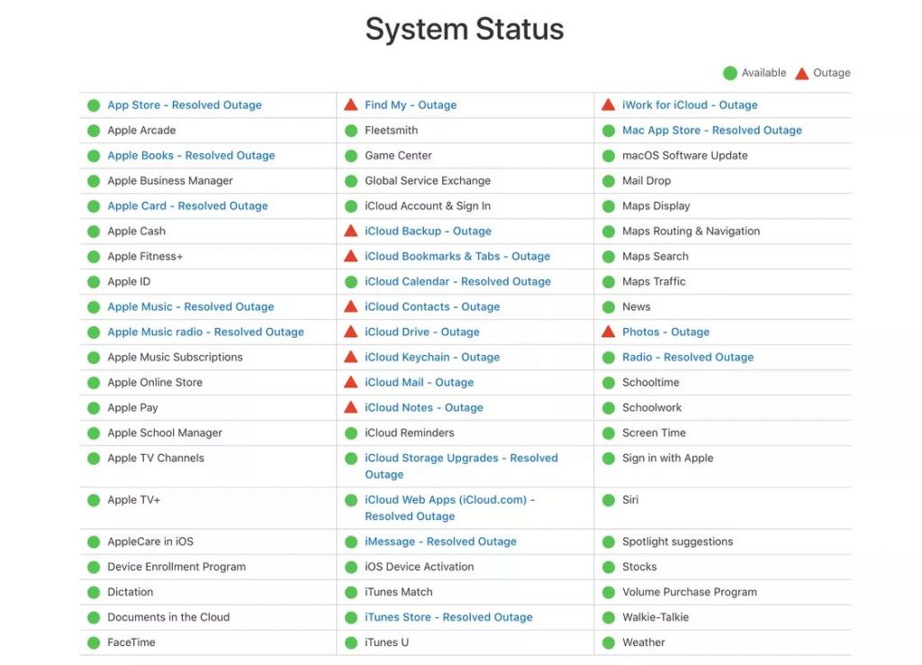Image resolution: width=922 pixels, height=665 pixels.
Task: Open iCloud Drive - Outage details
Action: [421, 332]
